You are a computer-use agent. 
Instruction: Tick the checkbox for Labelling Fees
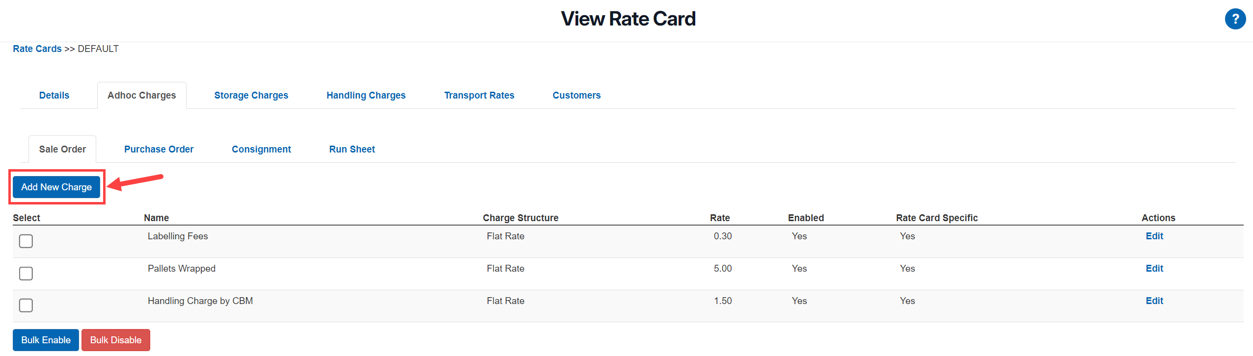(x=26, y=241)
